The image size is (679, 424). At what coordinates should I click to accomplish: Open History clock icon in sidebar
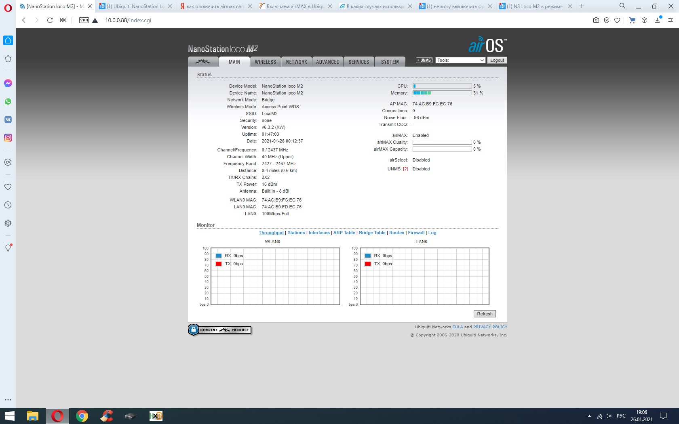(x=8, y=205)
